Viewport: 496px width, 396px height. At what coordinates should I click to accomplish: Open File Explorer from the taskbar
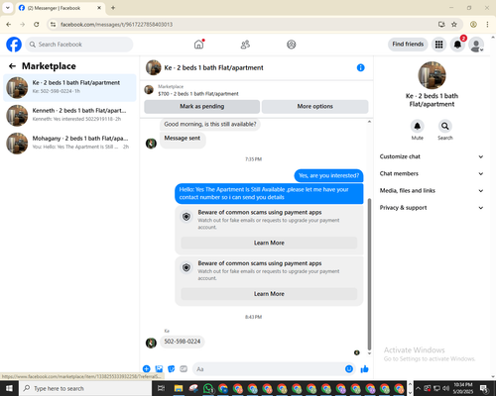[x=179, y=388]
